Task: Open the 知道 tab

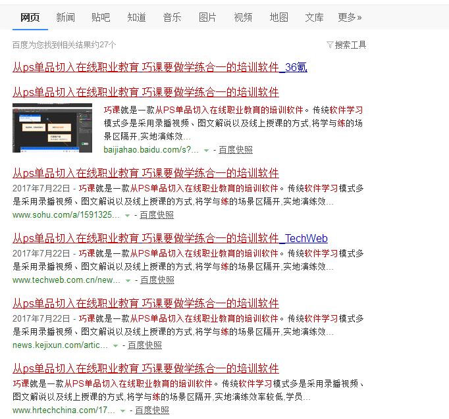Action: click(x=136, y=18)
